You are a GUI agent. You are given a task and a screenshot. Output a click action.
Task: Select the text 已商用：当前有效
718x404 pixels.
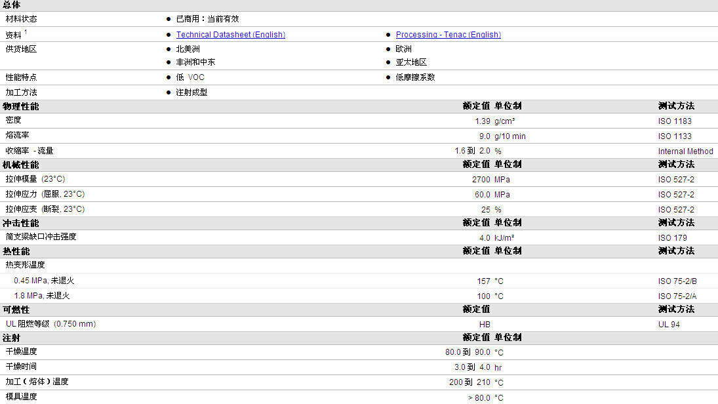207,19
